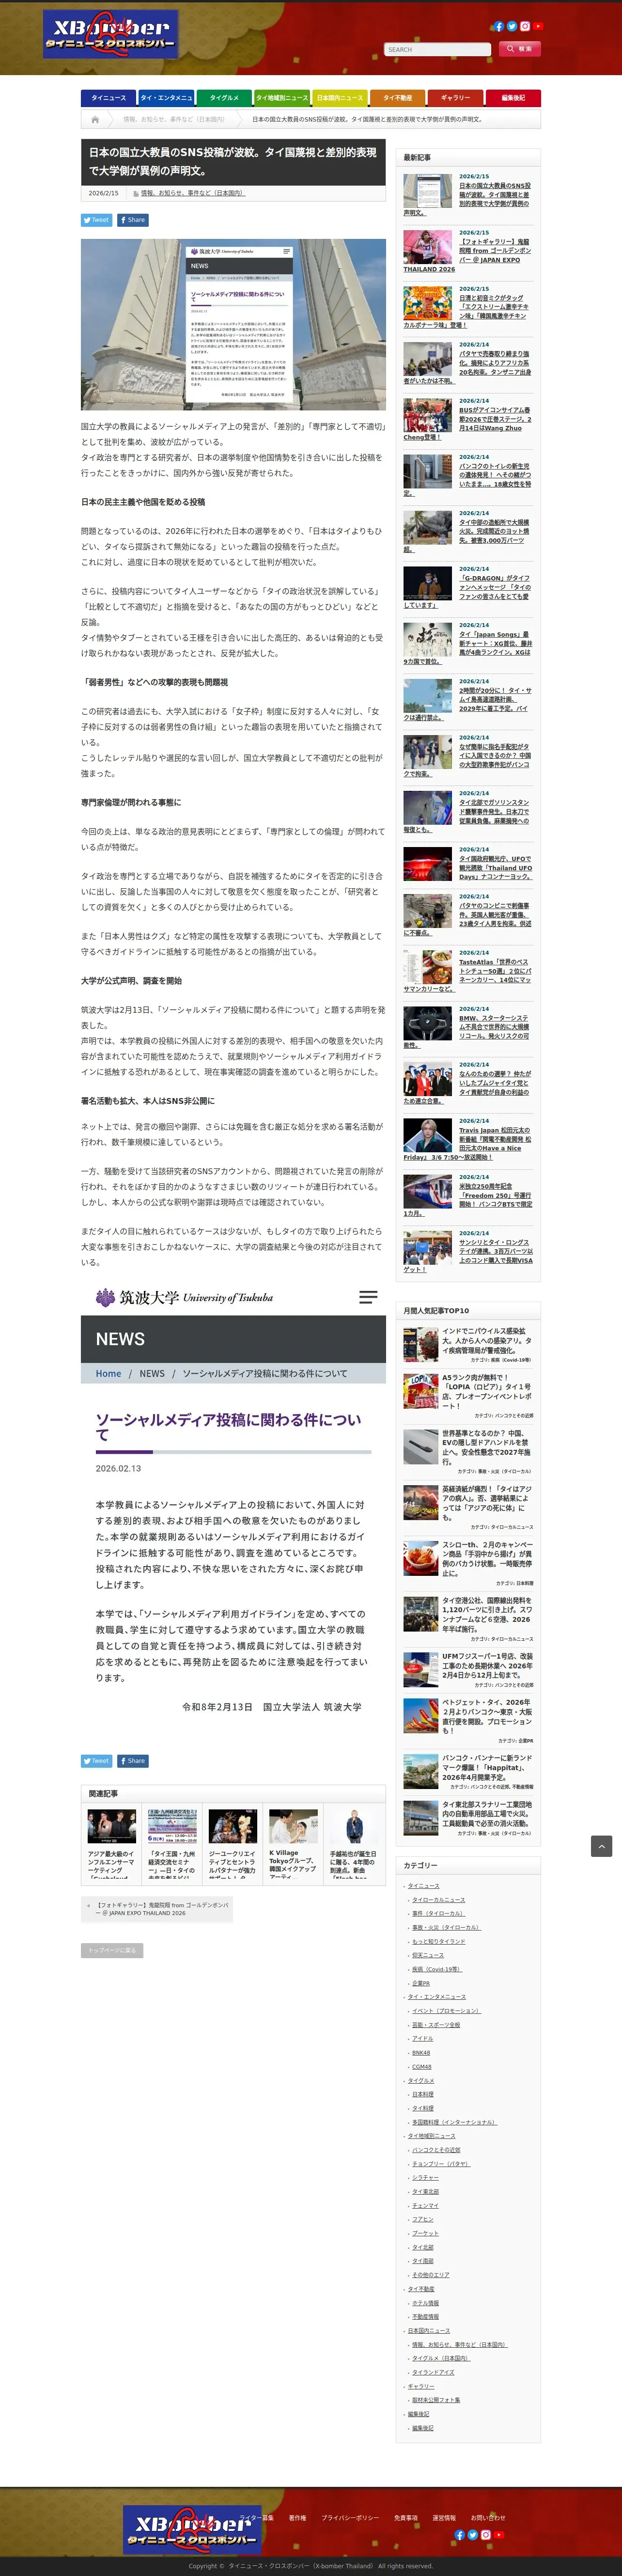Viewport: 622px width, 2576px height.
Task: Open category link CGM48
Action: (421, 2067)
